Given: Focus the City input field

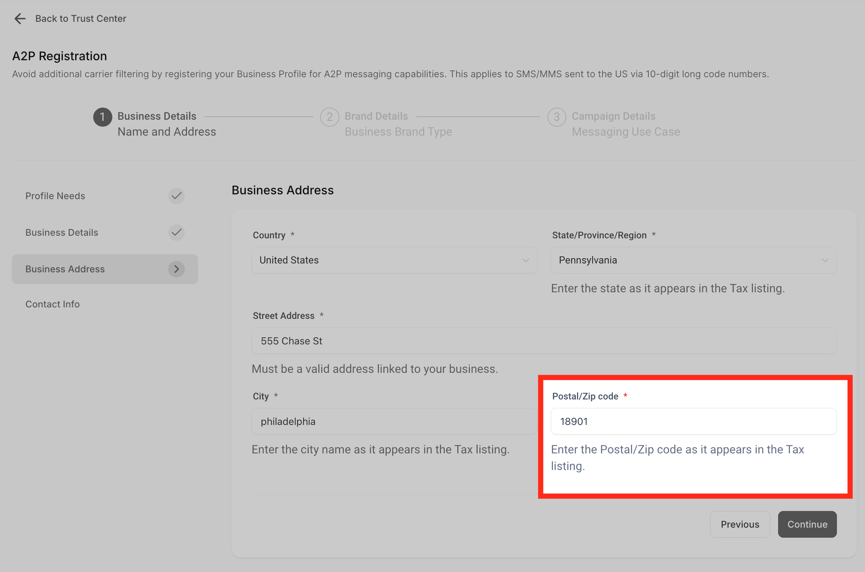Looking at the screenshot, I should click(394, 421).
